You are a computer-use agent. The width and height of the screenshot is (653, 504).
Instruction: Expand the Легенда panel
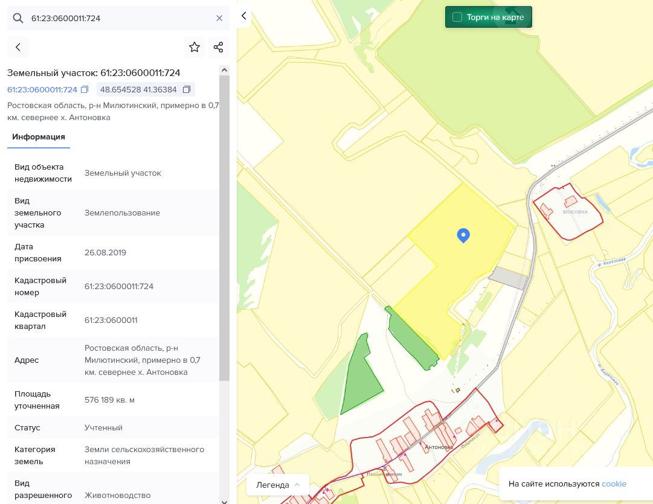pos(278,485)
